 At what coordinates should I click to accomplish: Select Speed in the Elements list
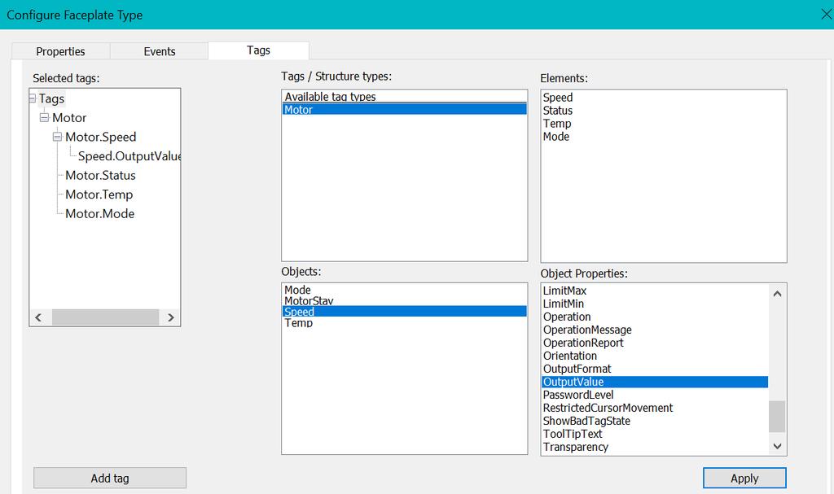(x=558, y=98)
